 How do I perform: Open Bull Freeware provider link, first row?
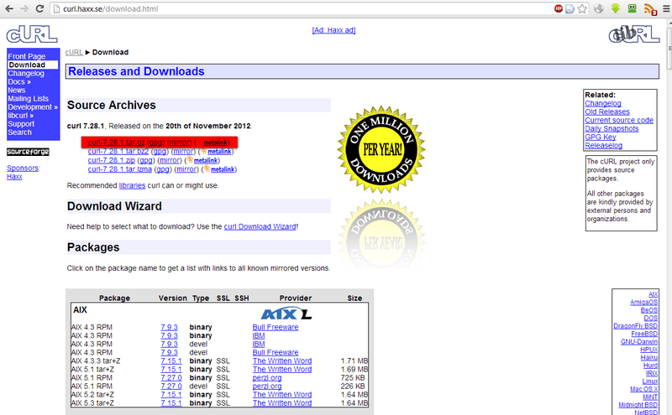276,327
